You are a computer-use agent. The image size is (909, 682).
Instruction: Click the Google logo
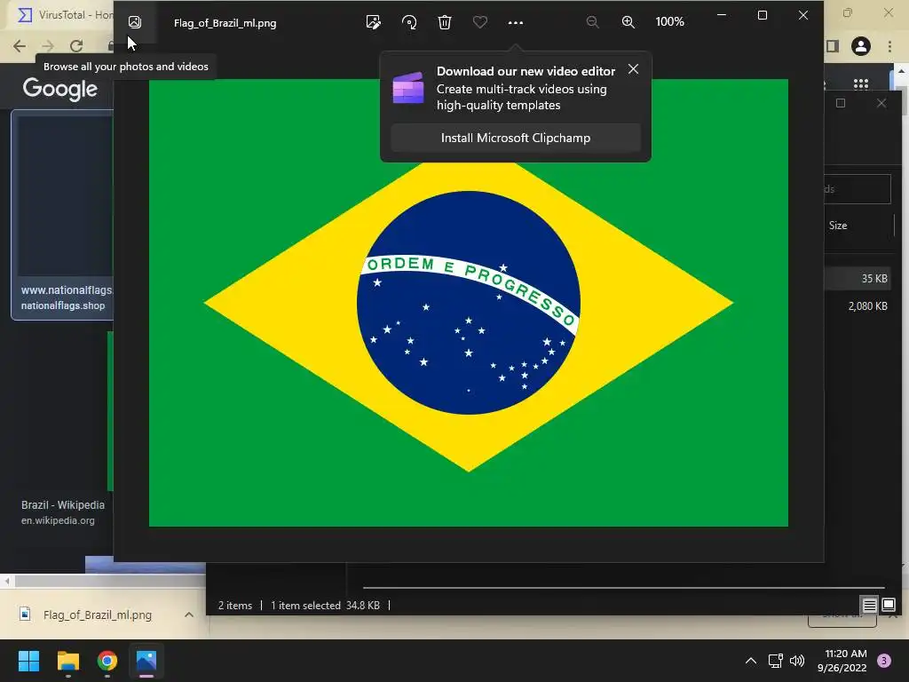(x=59, y=89)
